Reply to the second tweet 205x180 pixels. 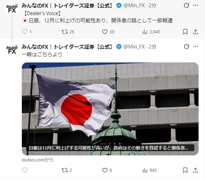25,170
